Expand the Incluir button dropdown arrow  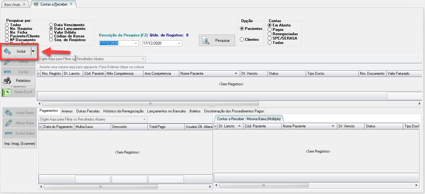coord(33,51)
